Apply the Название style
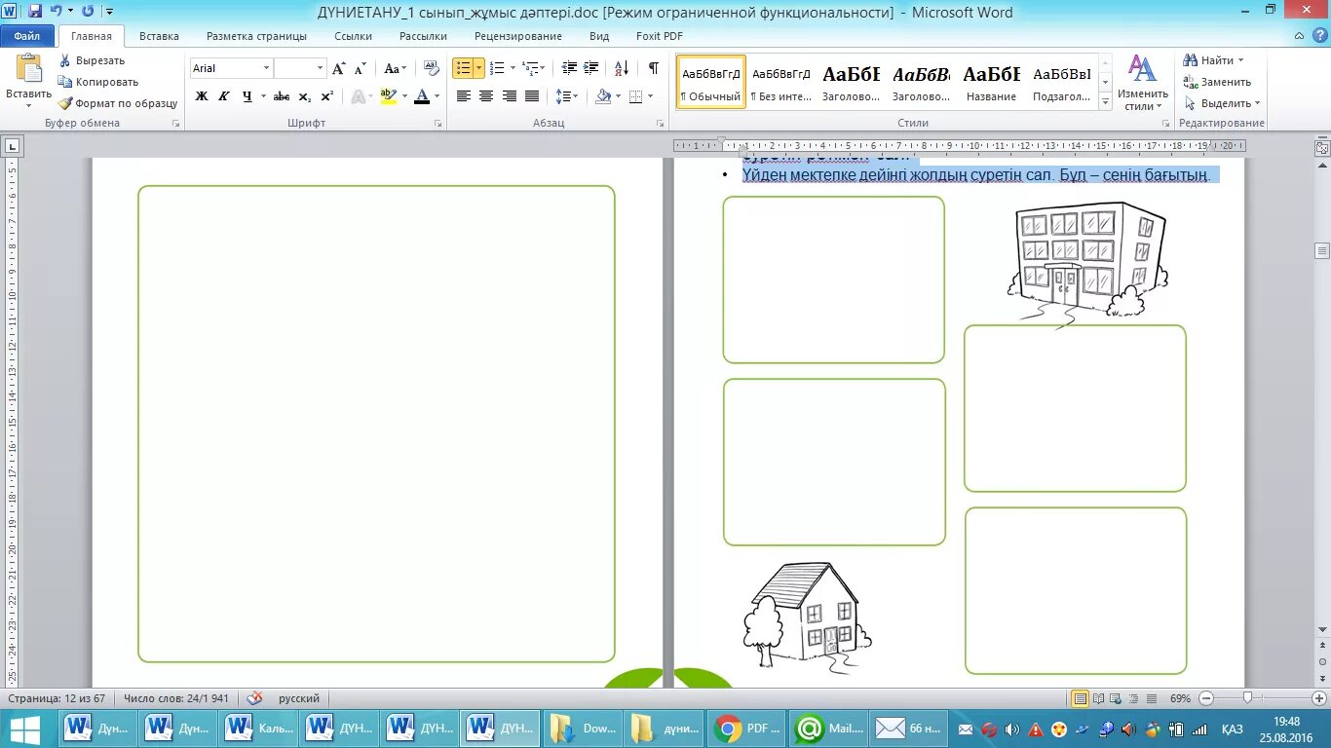This screenshot has width=1331, height=748. (992, 82)
